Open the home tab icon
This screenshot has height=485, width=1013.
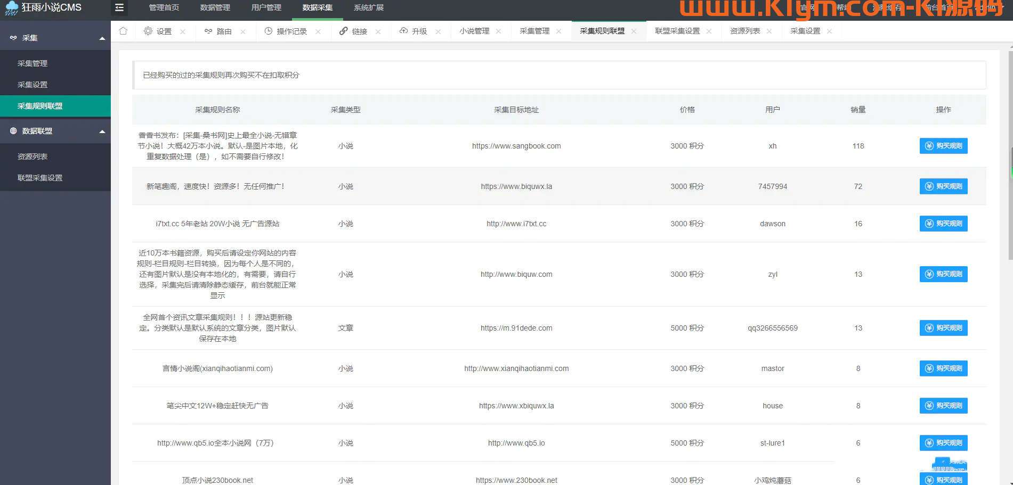[x=123, y=31]
